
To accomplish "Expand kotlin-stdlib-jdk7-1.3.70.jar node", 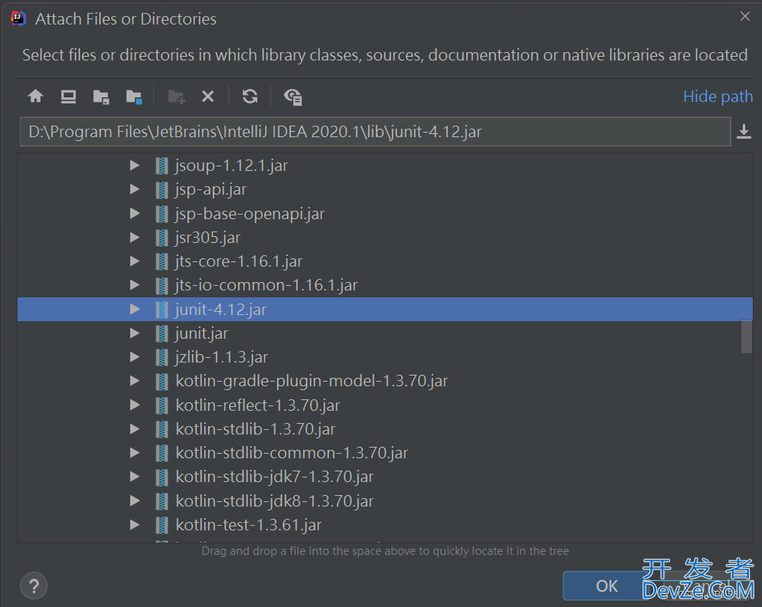I will point(135,477).
